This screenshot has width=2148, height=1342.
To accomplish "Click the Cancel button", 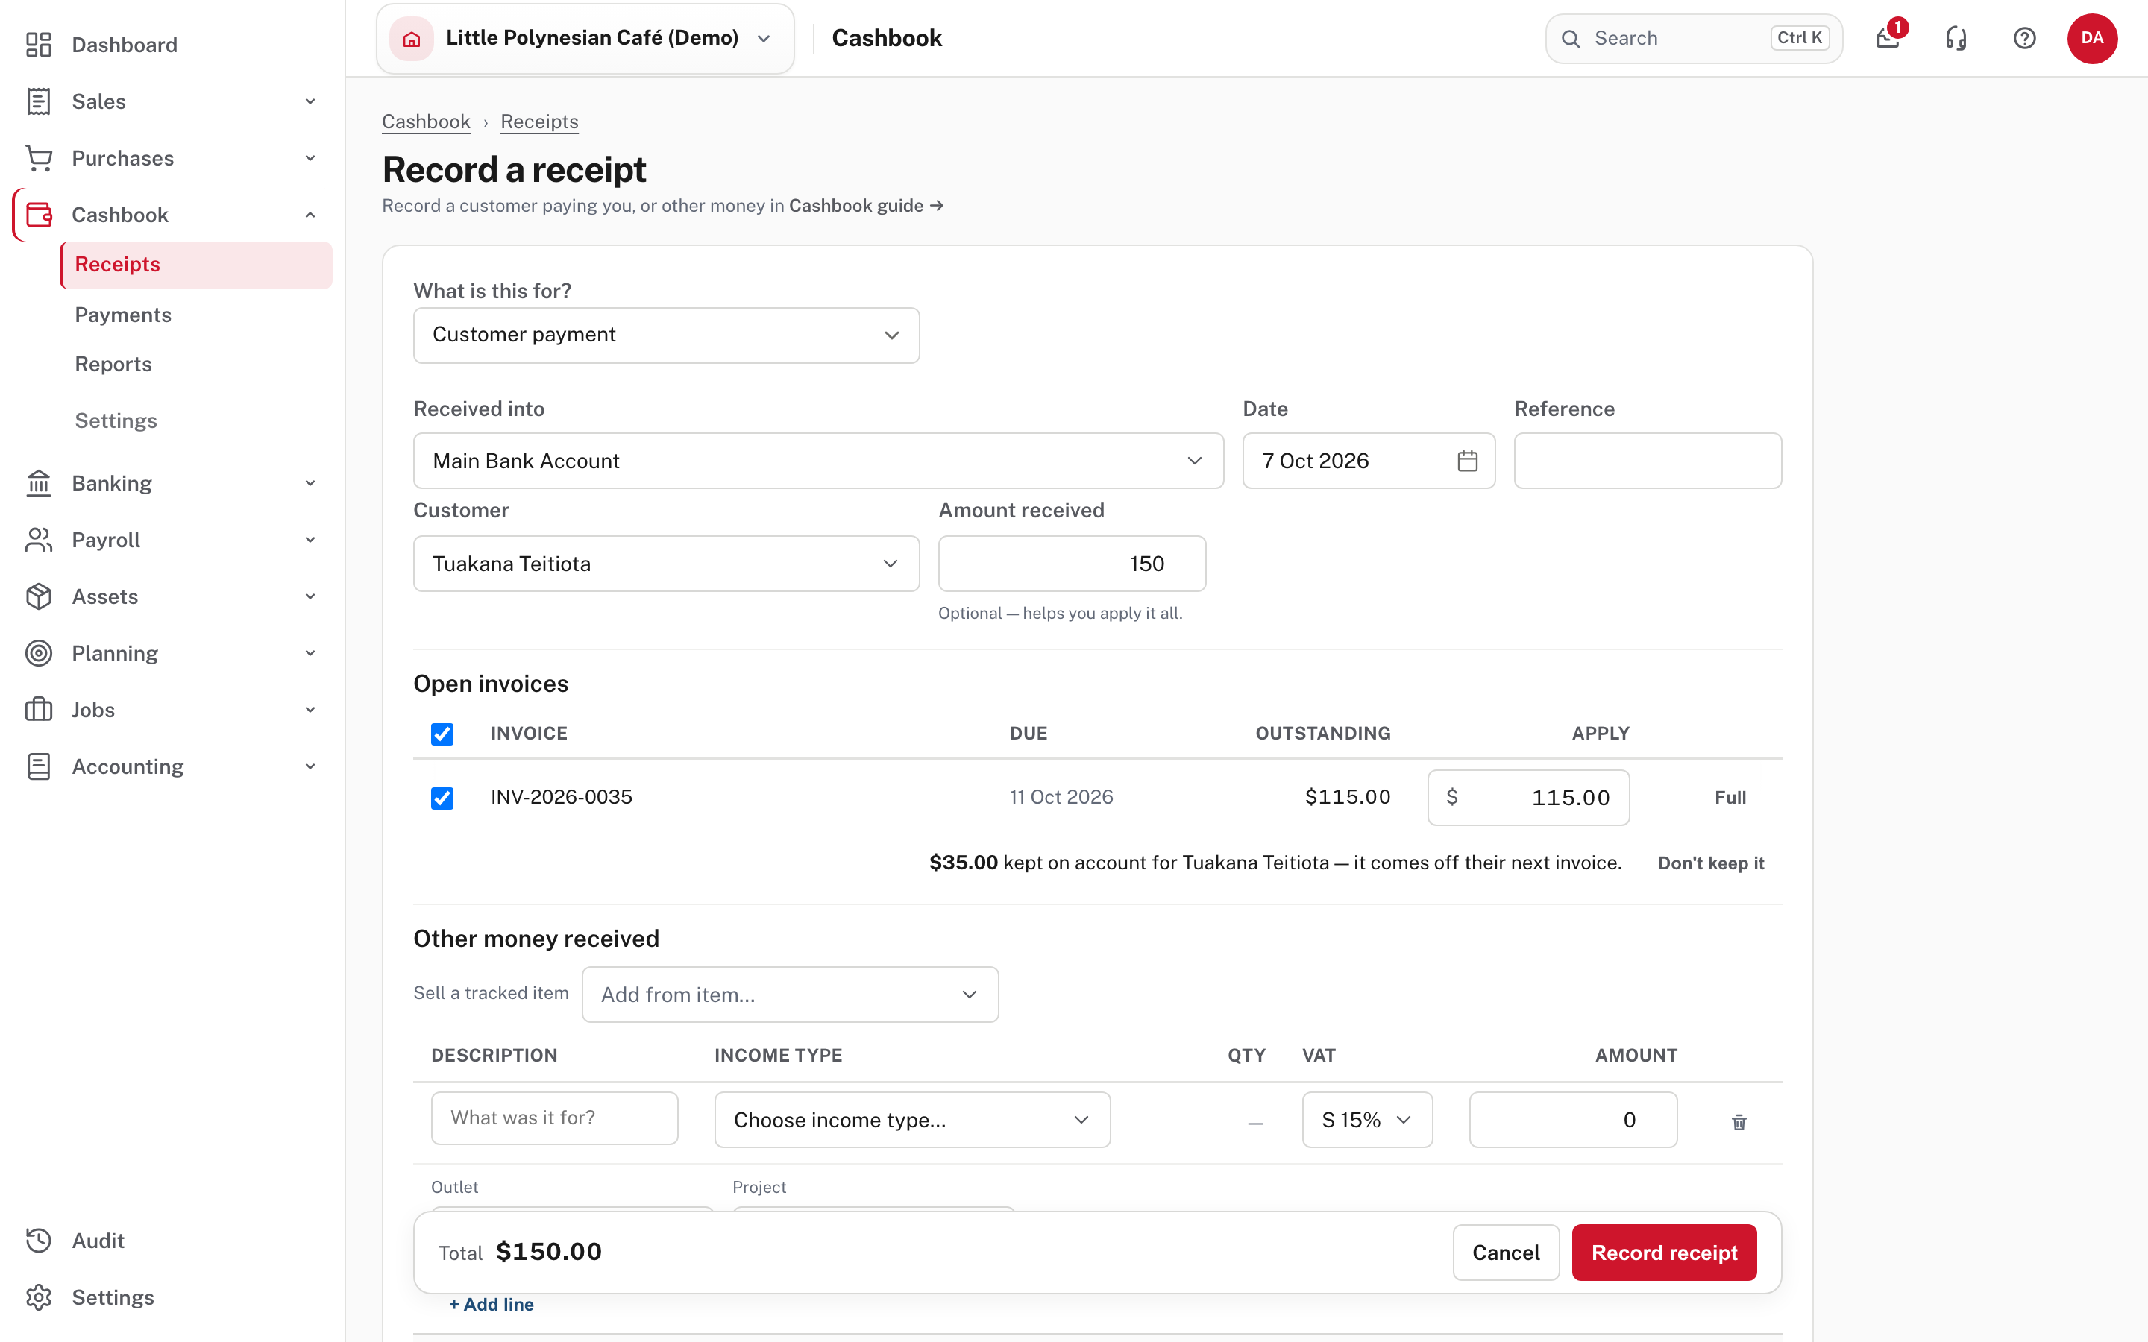I will (x=1505, y=1253).
